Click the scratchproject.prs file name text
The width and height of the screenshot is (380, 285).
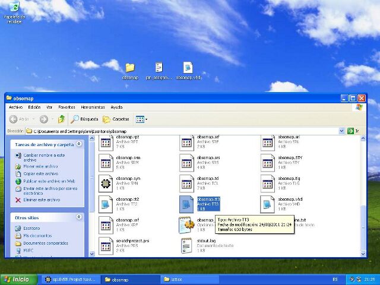(x=132, y=241)
